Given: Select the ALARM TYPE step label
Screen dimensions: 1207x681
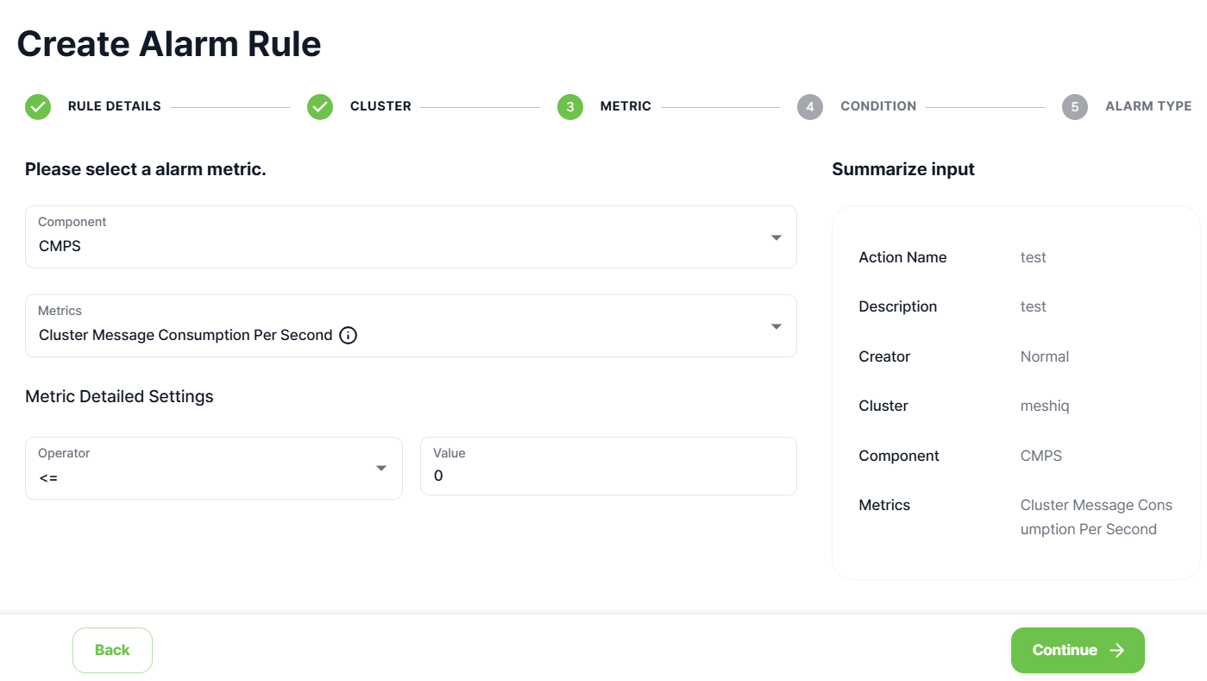Looking at the screenshot, I should 1148,106.
